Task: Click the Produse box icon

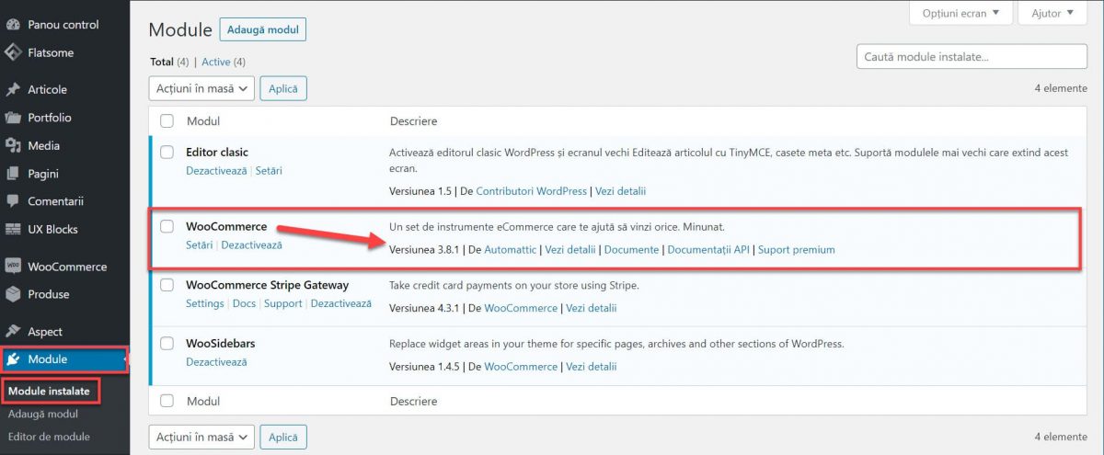Action: coord(13,294)
